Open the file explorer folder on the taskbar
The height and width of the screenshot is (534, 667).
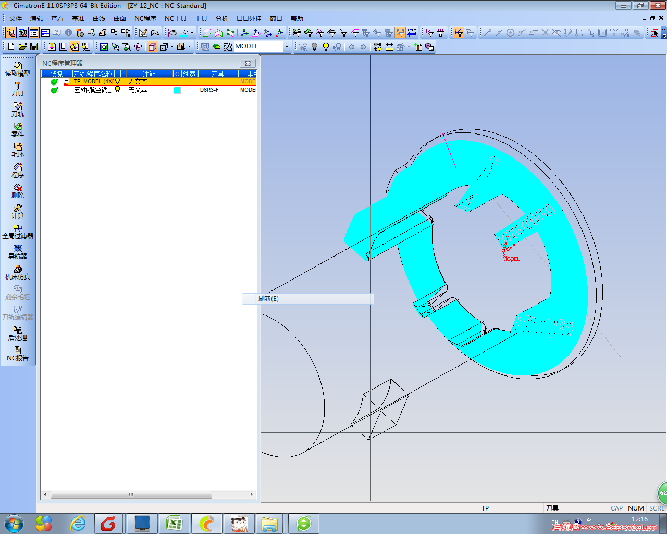pos(269,523)
